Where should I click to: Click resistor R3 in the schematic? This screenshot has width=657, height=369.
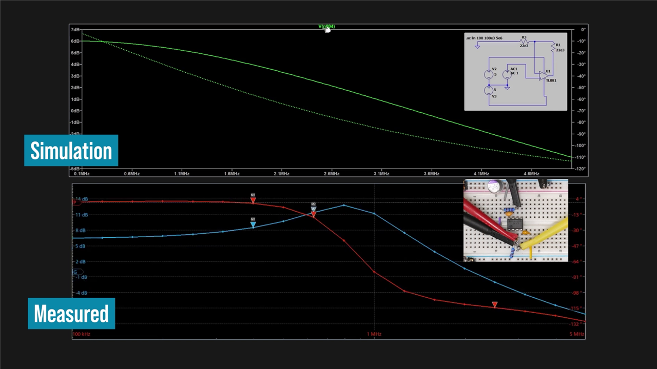coord(524,42)
